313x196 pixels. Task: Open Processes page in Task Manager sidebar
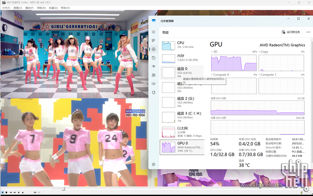(x=154, y=41)
